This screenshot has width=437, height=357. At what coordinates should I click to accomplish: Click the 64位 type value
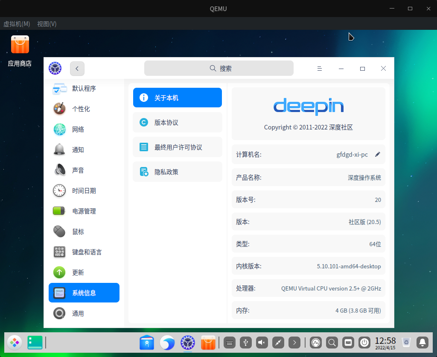tap(375, 244)
